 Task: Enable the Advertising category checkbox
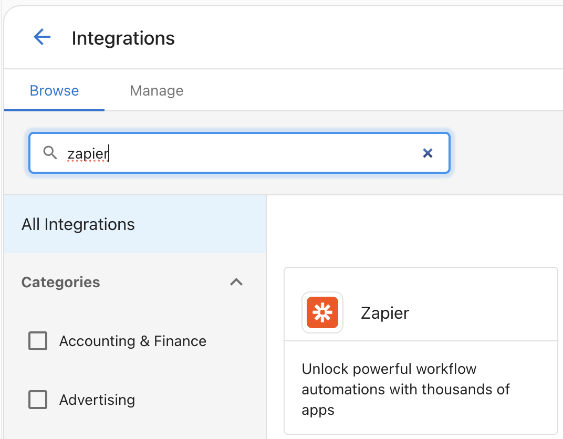(38, 400)
